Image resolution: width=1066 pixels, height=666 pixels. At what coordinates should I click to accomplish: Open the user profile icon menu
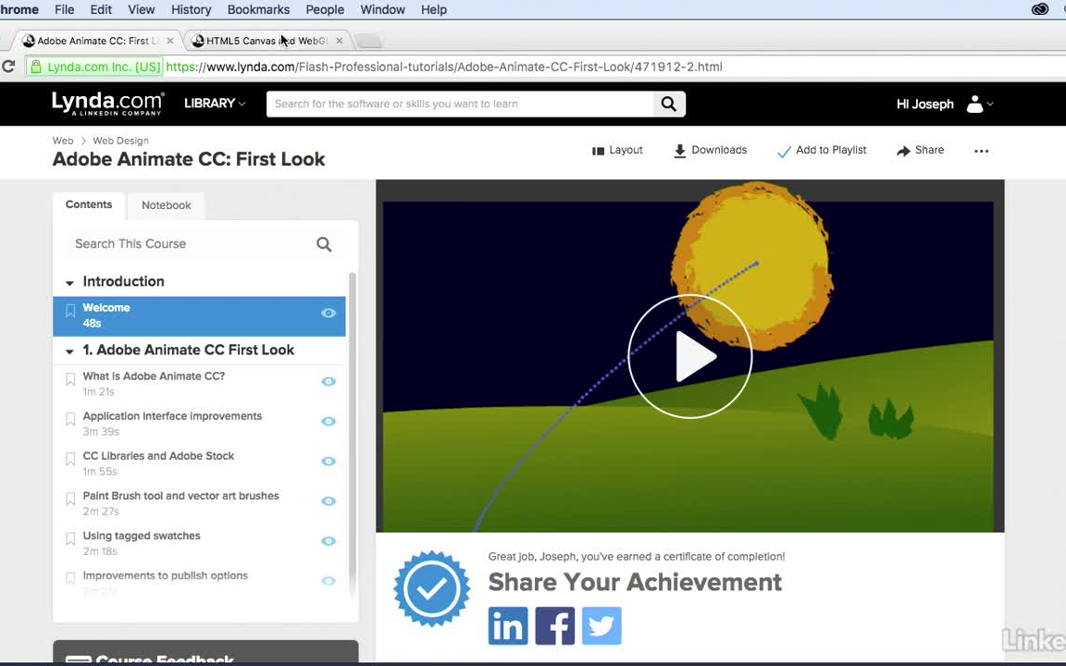(974, 104)
